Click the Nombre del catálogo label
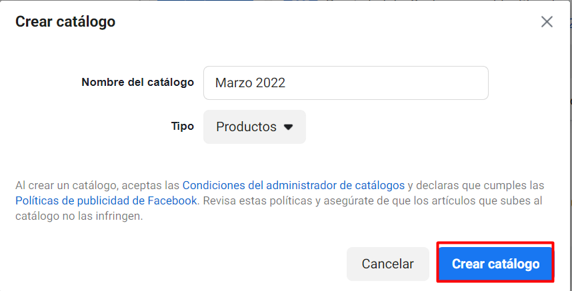Viewport: 572px width, 291px height. (x=137, y=83)
